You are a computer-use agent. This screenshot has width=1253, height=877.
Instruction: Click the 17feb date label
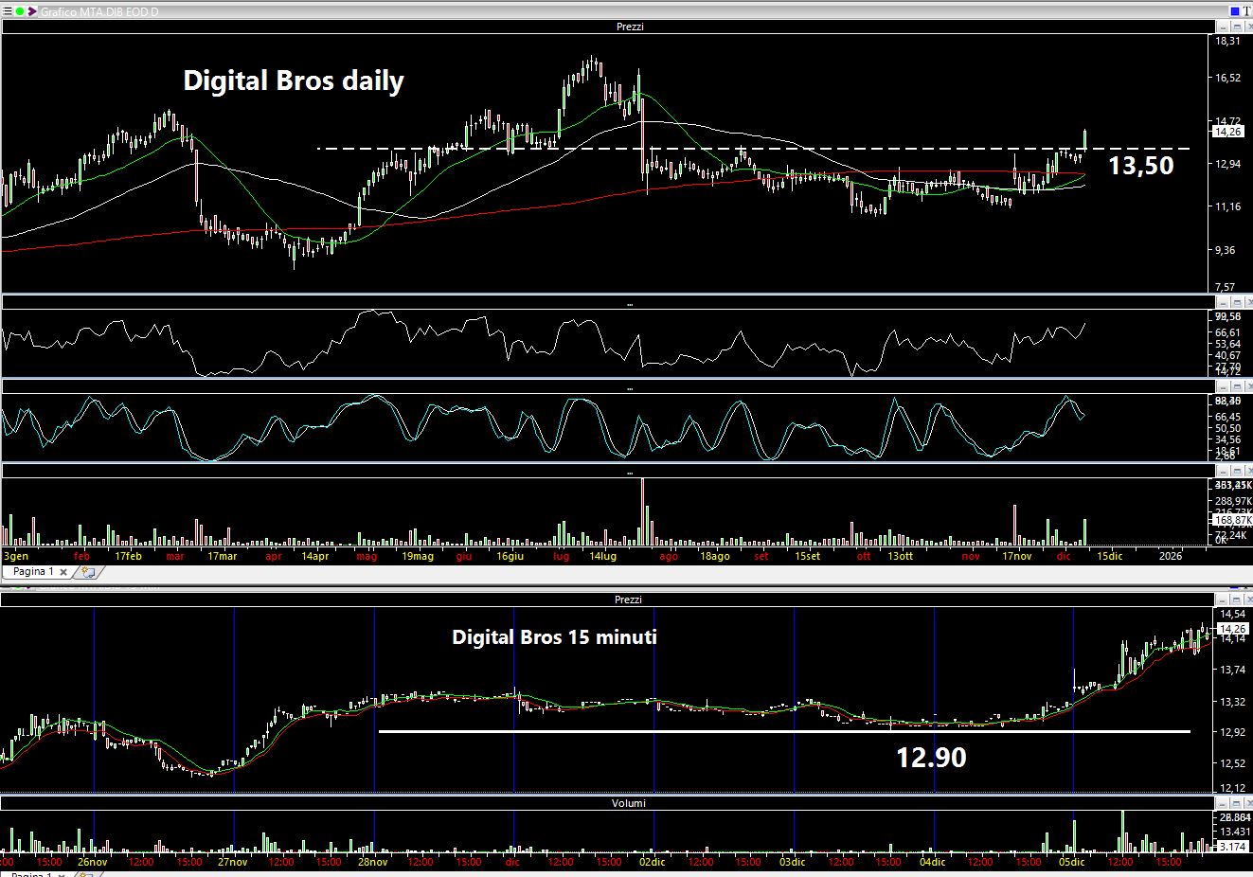point(128,556)
